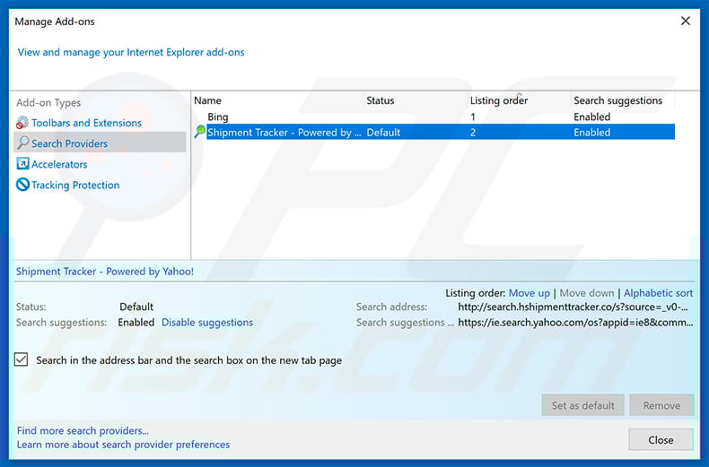
Task: Click the Alphabetic sort link
Action: (658, 293)
